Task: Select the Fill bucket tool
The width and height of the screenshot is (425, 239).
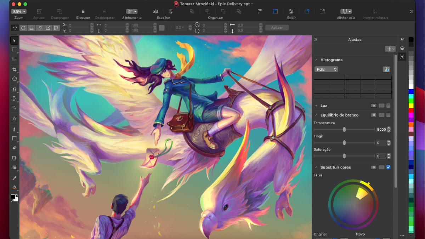Action: [15, 188]
